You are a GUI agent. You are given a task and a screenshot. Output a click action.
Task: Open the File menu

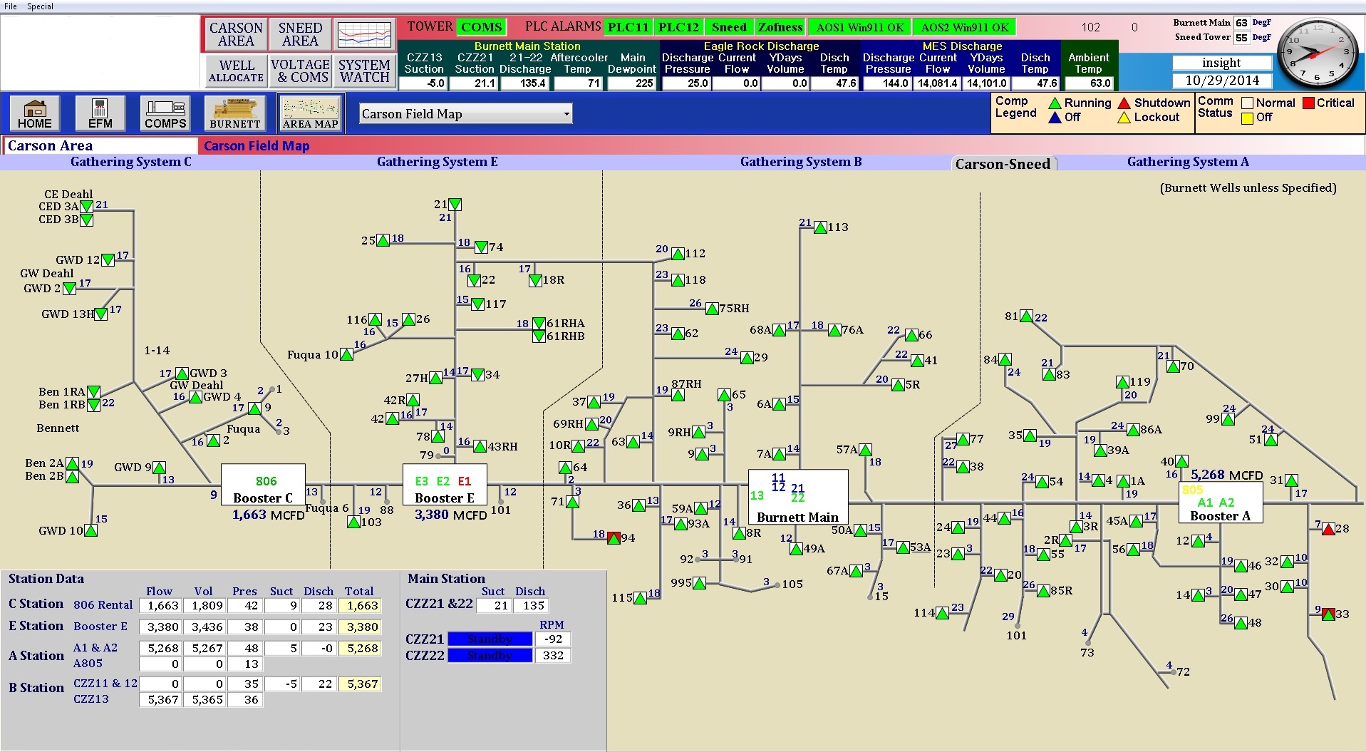(10, 6)
